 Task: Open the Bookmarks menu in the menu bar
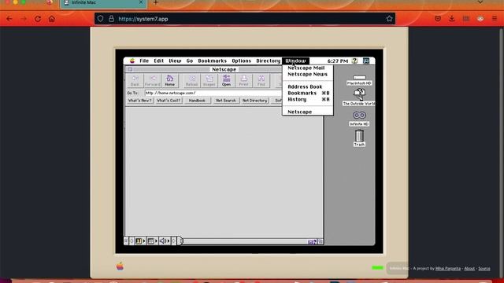212,61
